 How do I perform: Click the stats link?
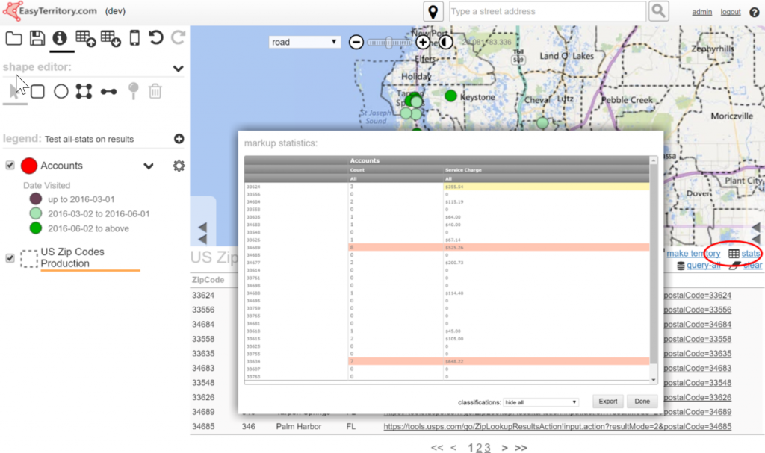751,254
